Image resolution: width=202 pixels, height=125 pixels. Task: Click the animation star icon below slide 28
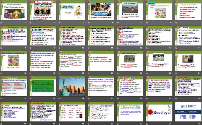tap(176, 98)
